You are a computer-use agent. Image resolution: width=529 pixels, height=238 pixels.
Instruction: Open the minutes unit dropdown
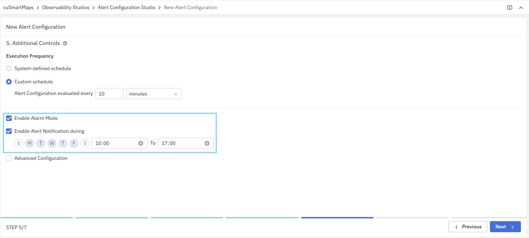click(x=154, y=94)
